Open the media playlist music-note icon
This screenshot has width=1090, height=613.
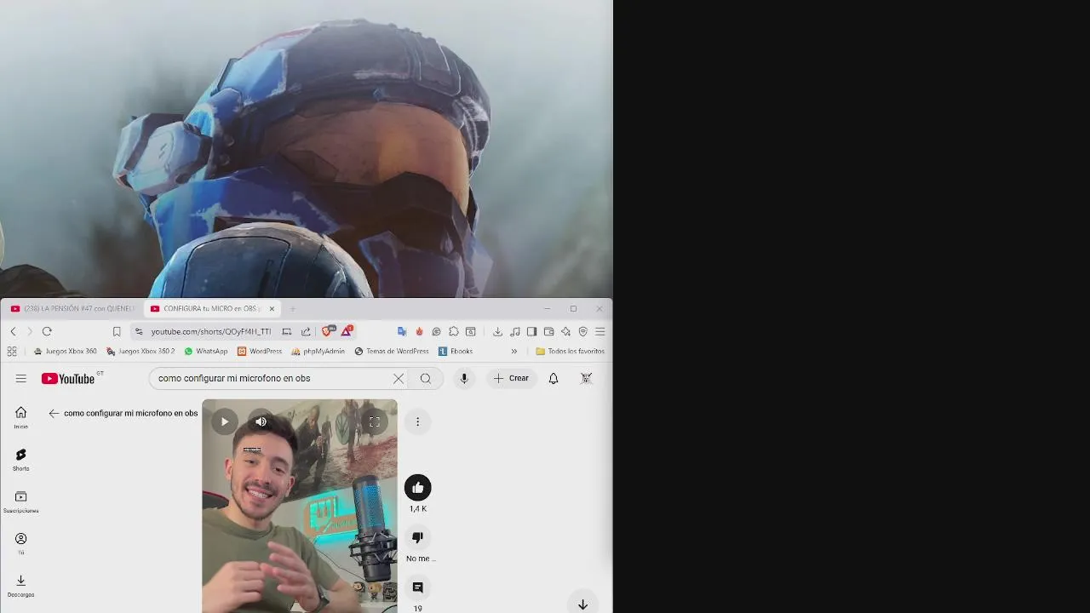(514, 331)
